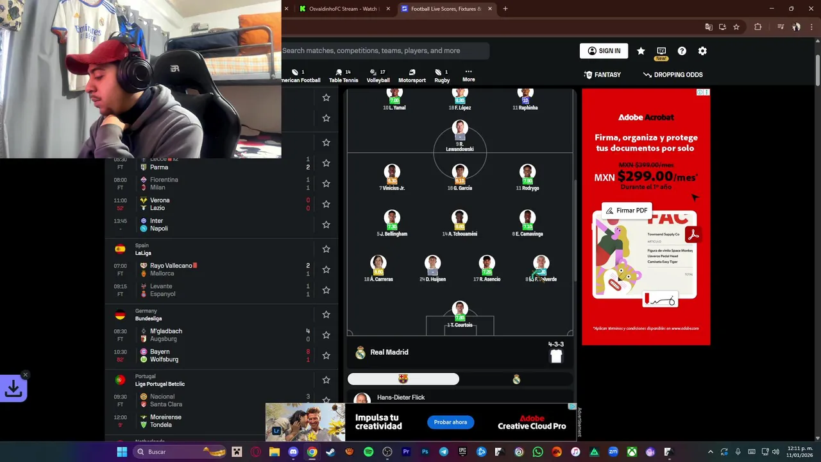The height and width of the screenshot is (462, 821).
Task: Open DROPPING ODDS link
Action: tap(673, 74)
